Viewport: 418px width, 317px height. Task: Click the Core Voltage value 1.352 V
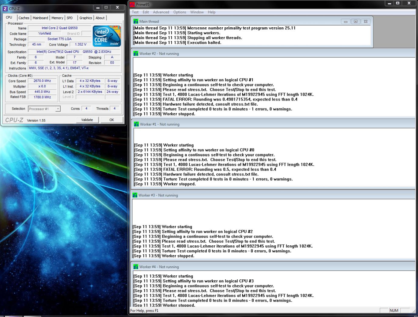pyautogui.click(x=81, y=44)
